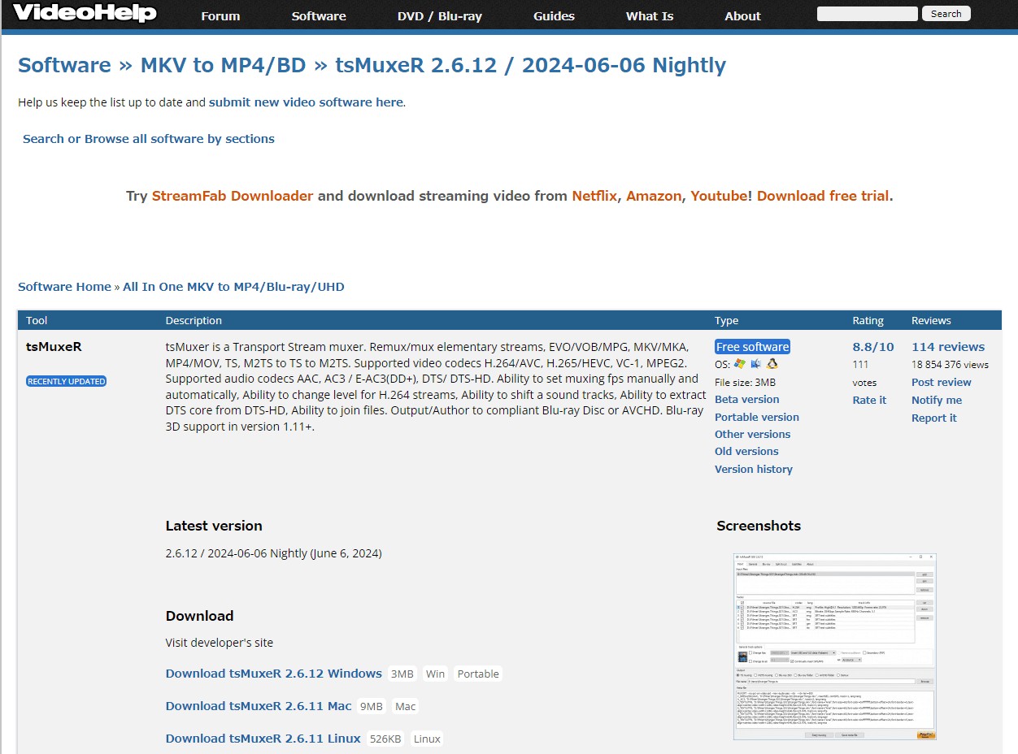Click the 526KB size tag
Screen dimensions: 1018x754
coord(385,739)
